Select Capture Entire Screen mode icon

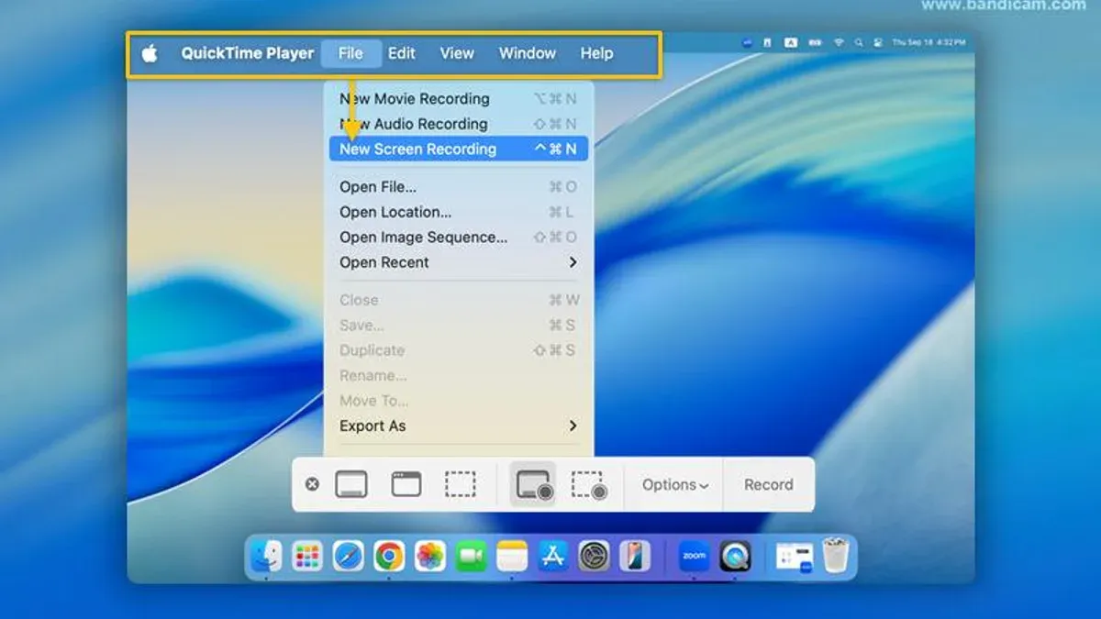pos(351,484)
